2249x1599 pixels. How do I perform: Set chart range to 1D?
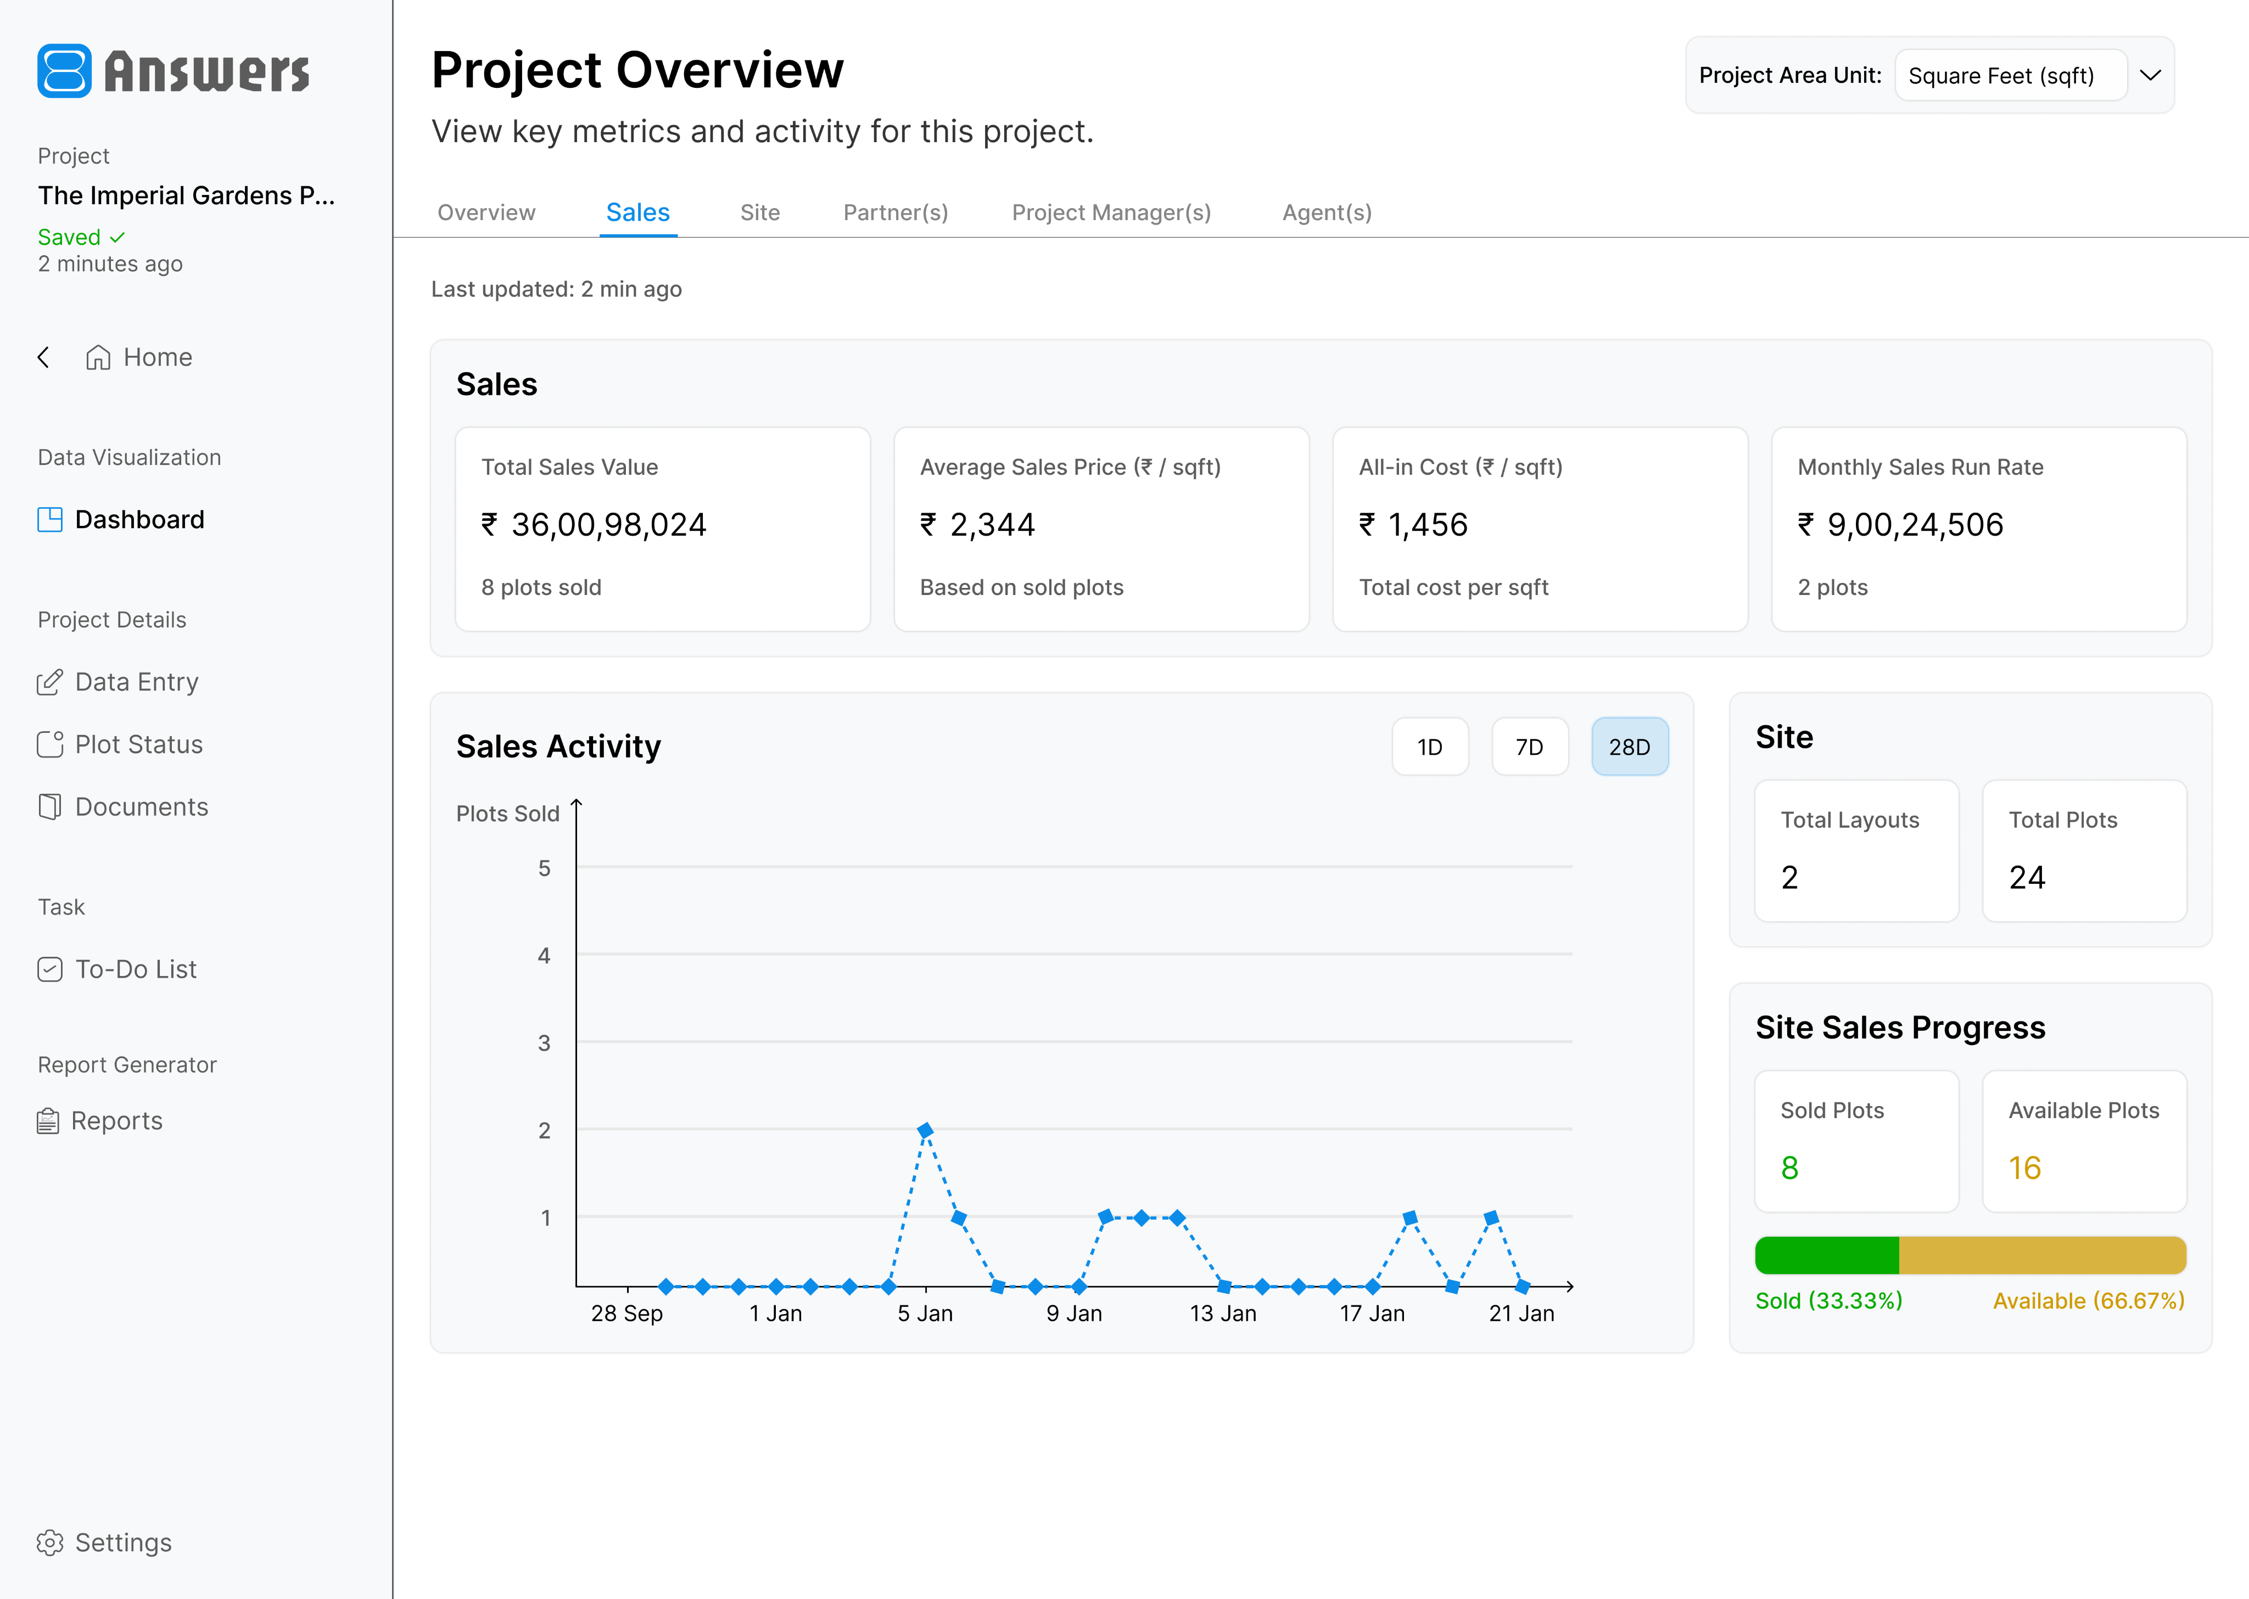click(1430, 747)
